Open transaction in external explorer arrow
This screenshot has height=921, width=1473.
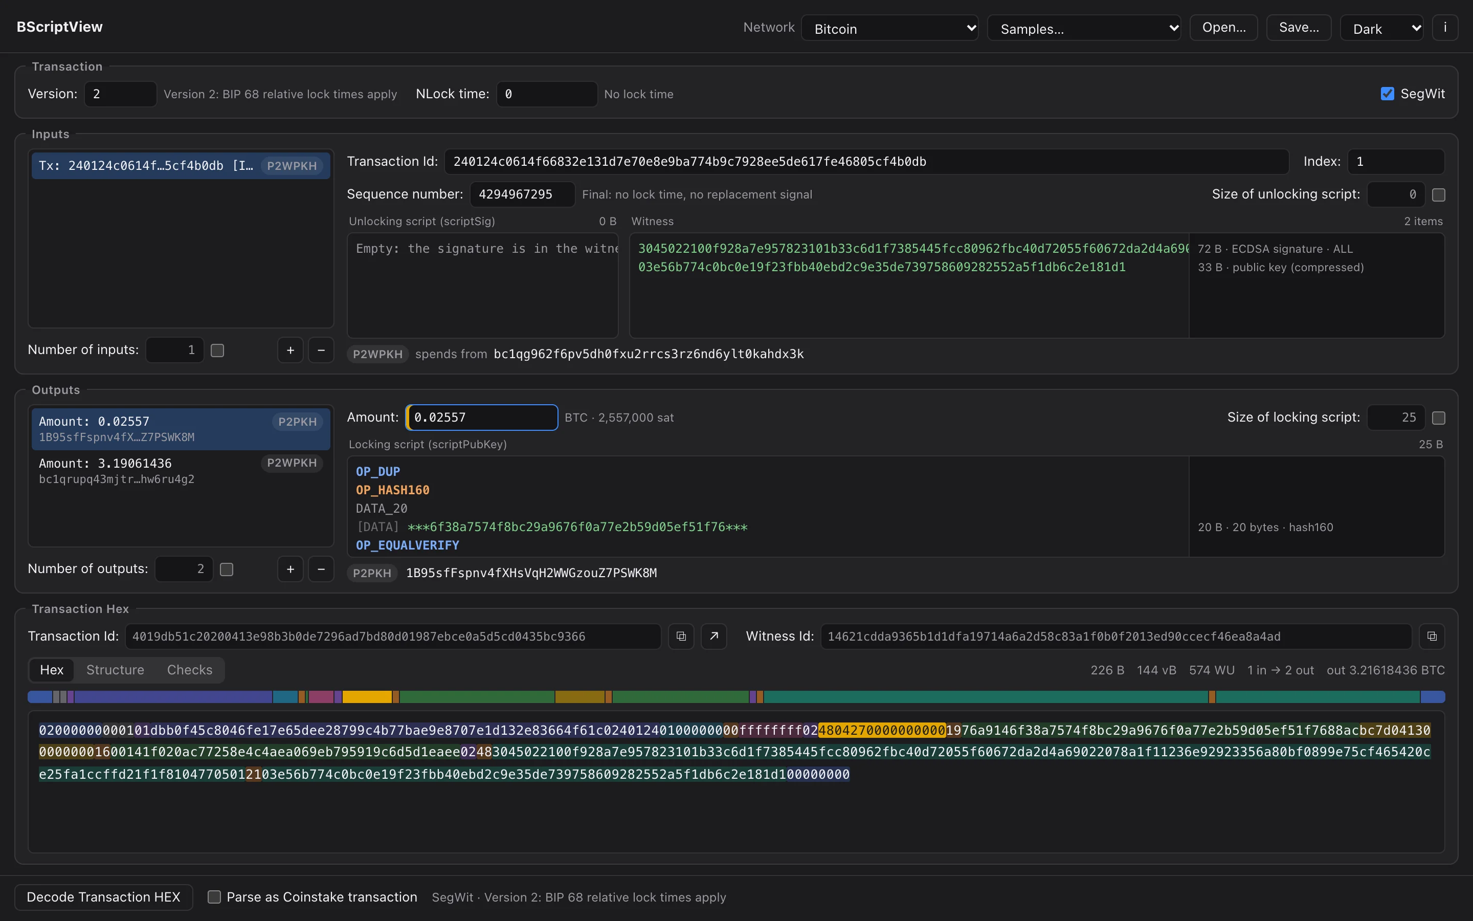[714, 636]
